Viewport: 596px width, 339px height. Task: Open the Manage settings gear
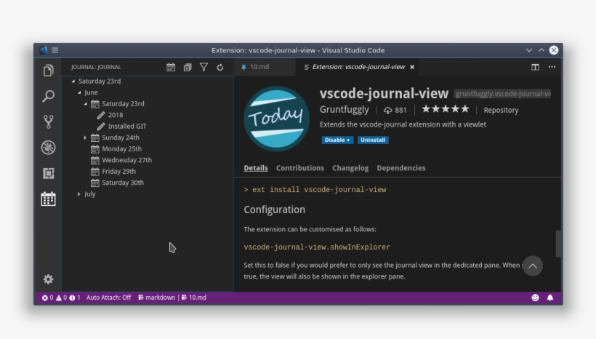coord(48,279)
